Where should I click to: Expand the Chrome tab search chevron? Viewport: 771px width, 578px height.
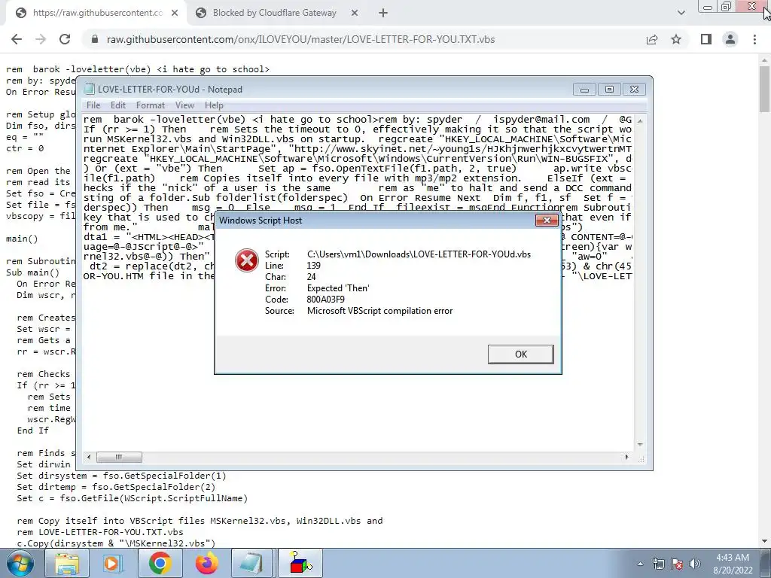point(681,14)
